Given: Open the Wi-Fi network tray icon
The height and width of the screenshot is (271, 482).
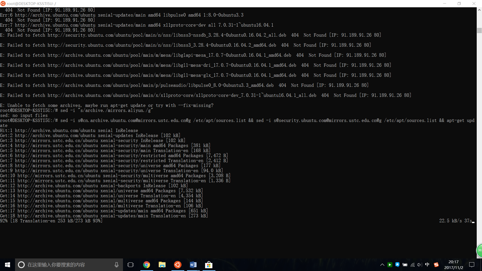Looking at the screenshot, I should coord(412,265).
